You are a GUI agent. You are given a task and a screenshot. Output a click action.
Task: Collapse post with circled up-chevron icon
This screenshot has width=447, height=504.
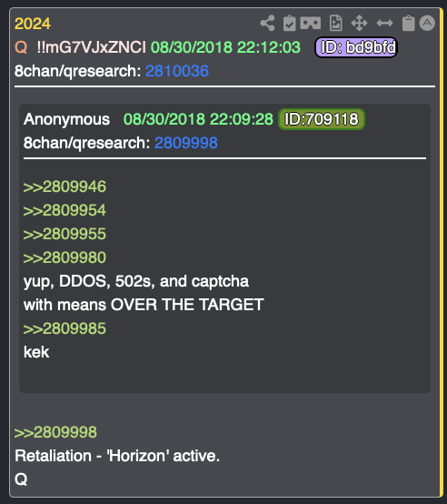[x=427, y=23]
